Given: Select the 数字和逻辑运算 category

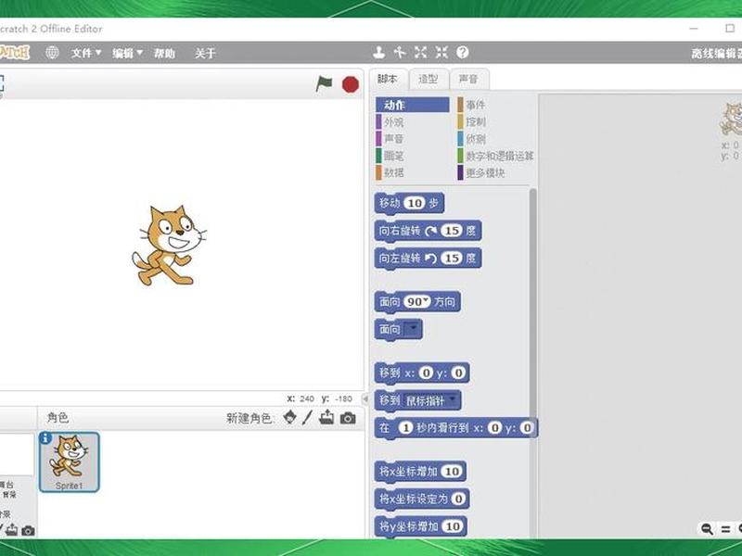Looking at the screenshot, I should [495, 156].
